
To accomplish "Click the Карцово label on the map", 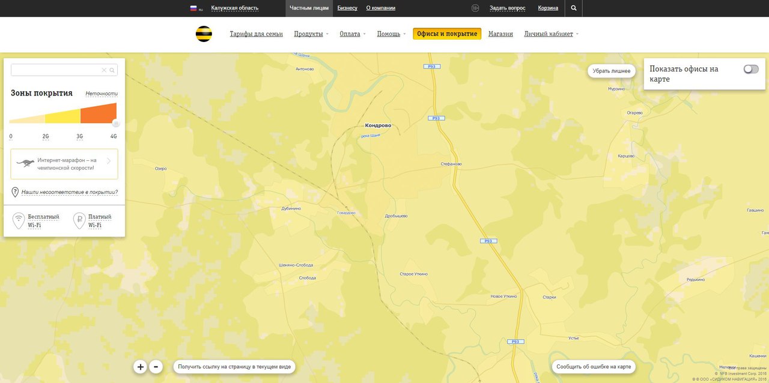I will pos(626,155).
